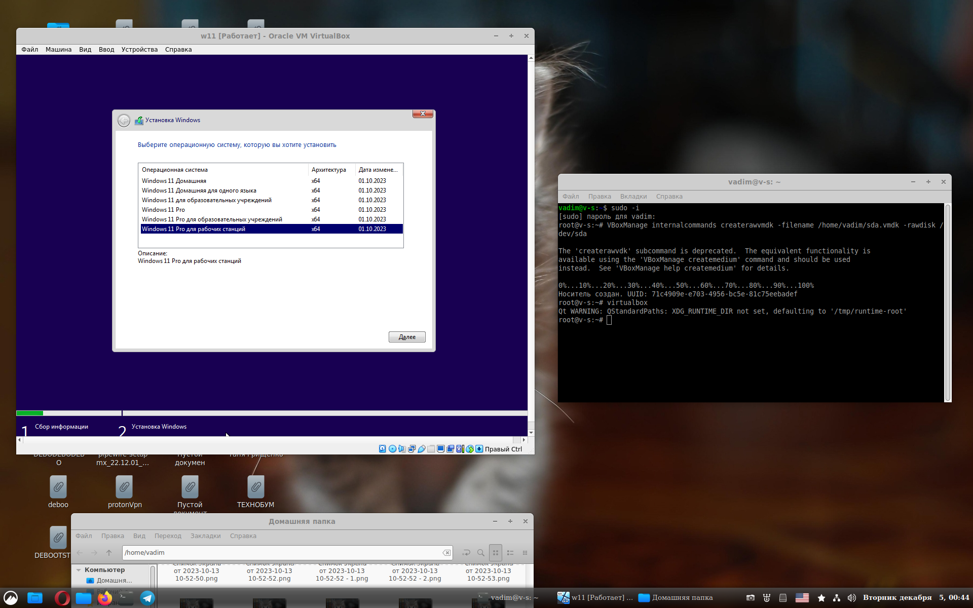Click search icon in file manager toolbar

480,553
